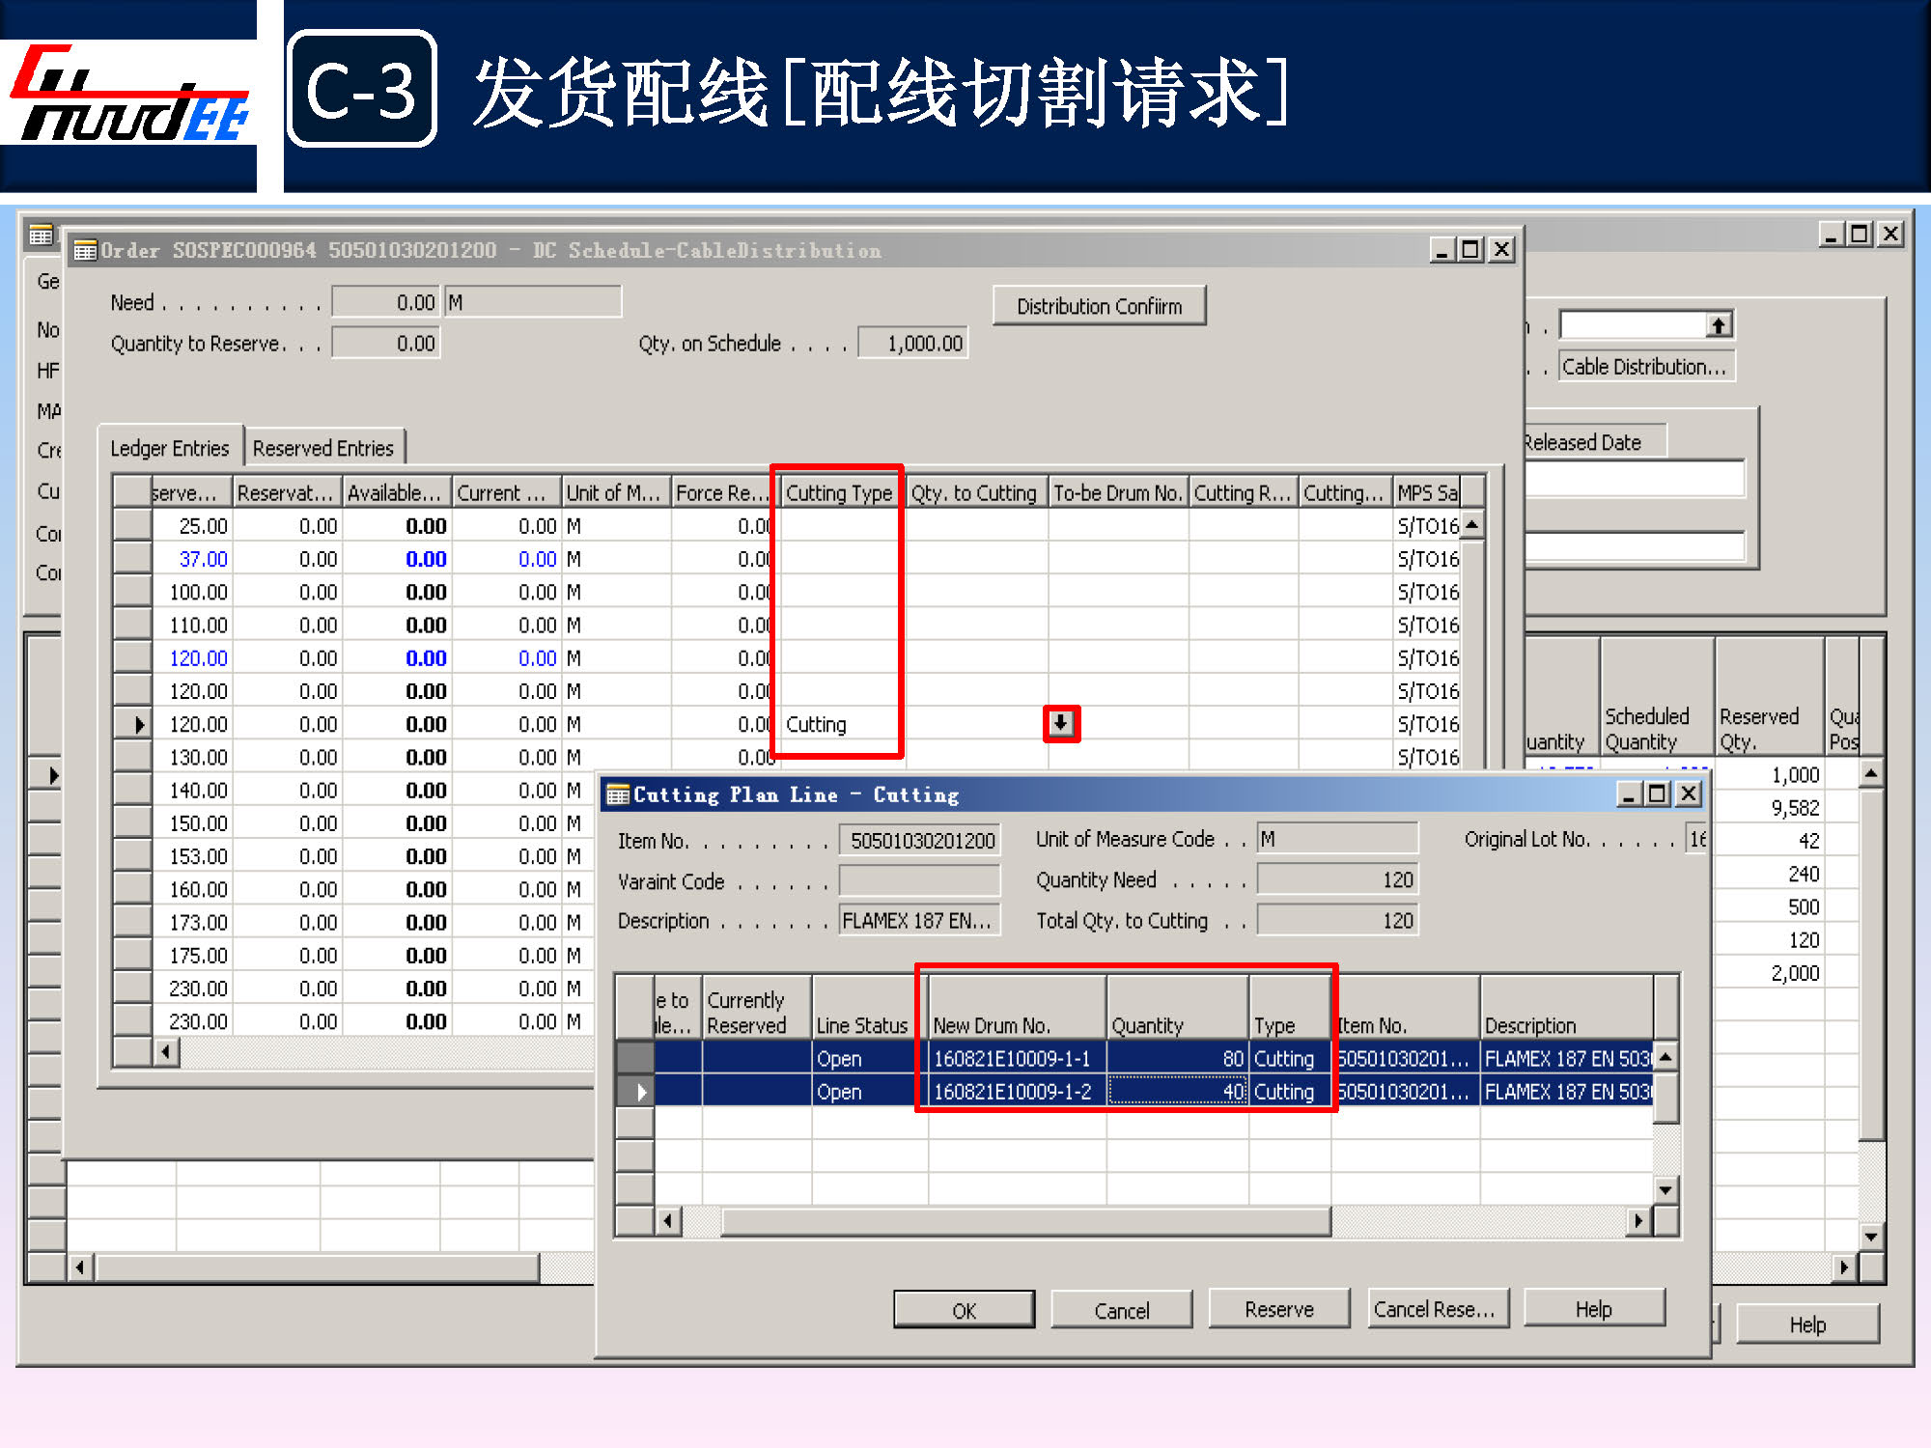Click the Order window table icon in title bar
The image size is (1931, 1448).
pos(85,251)
